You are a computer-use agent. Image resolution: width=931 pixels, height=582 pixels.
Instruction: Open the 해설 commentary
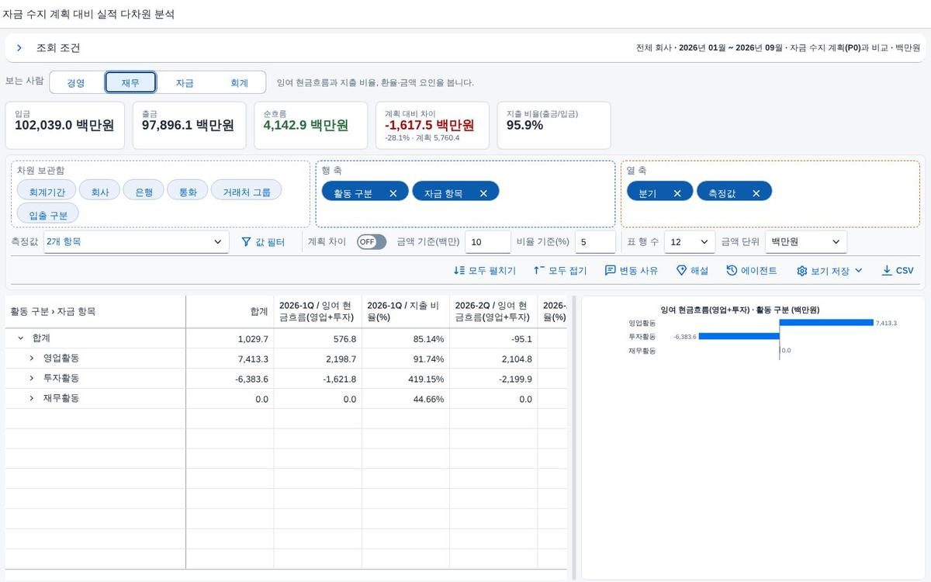coord(692,271)
